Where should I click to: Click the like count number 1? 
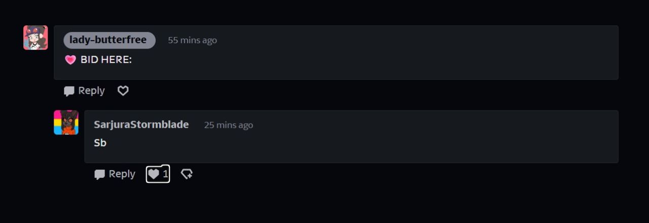[165, 174]
